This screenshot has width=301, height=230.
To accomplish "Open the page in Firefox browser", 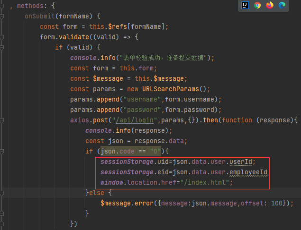I will click(x=270, y=5).
